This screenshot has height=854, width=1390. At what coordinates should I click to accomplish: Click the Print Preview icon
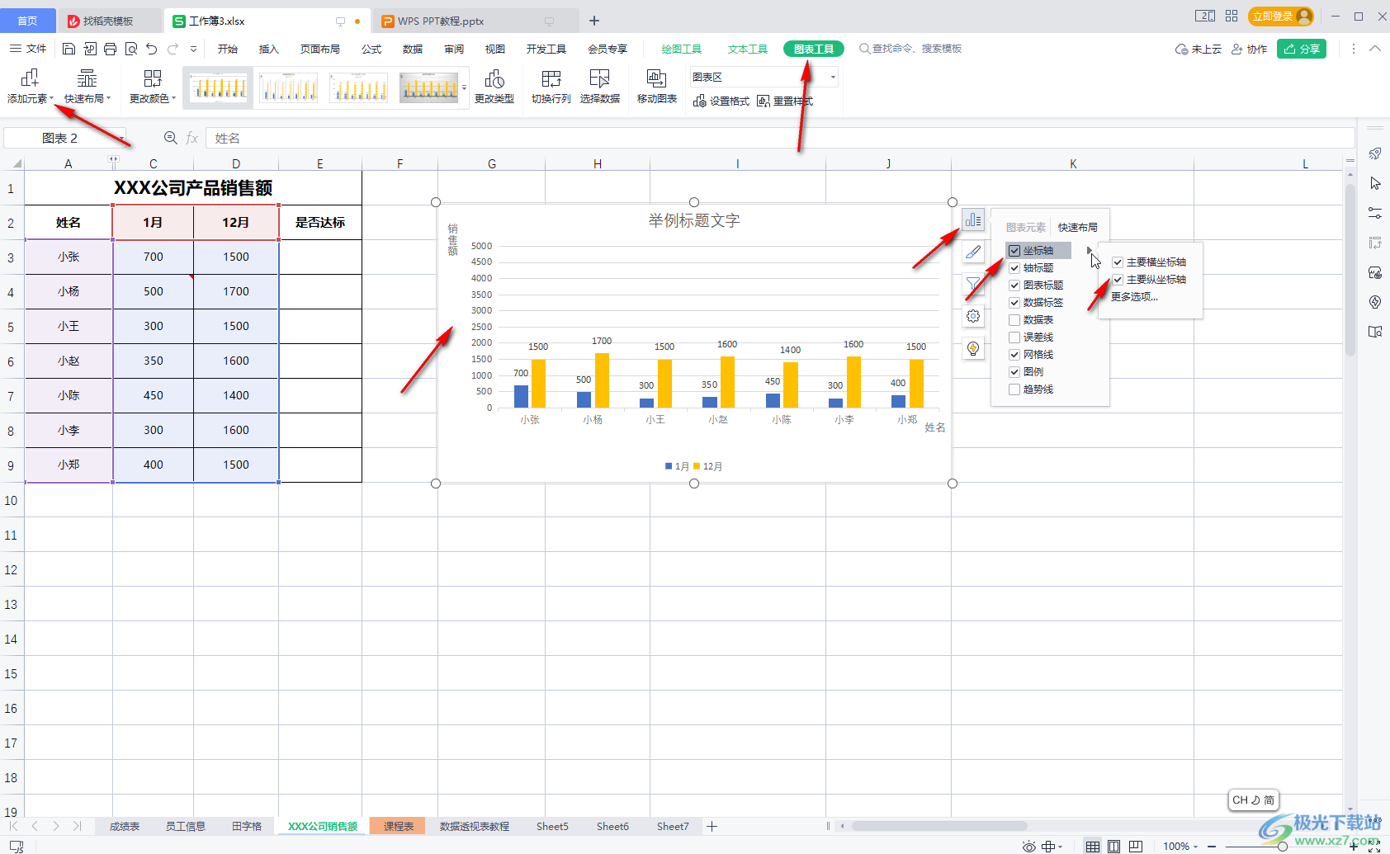pyautogui.click(x=130, y=49)
